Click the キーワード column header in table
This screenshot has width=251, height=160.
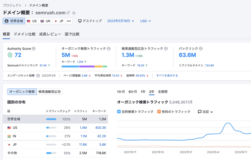point(99,111)
